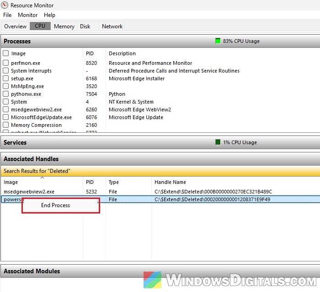Check the perfmon.exe process checkbox
Image resolution: width=320 pixels, height=292 pixels.
pyautogui.click(x=5, y=63)
